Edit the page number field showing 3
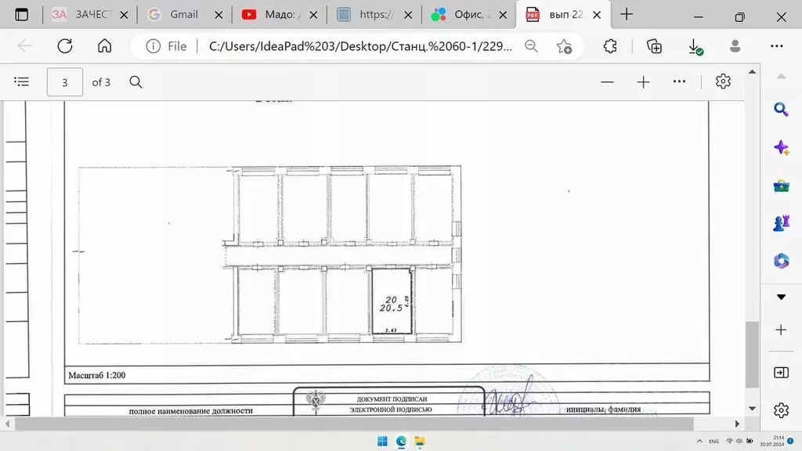 pyautogui.click(x=64, y=81)
